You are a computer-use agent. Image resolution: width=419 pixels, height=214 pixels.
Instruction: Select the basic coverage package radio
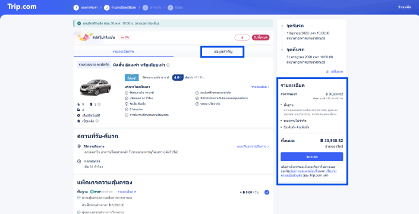point(267,192)
